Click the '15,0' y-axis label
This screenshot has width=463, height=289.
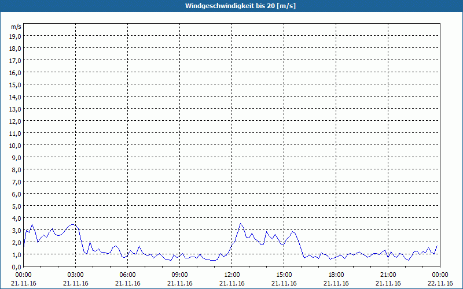pyautogui.click(x=16, y=85)
